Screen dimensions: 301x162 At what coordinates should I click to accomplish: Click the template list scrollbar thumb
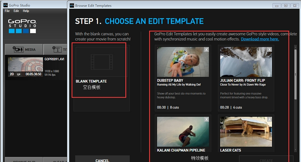pos(295,74)
